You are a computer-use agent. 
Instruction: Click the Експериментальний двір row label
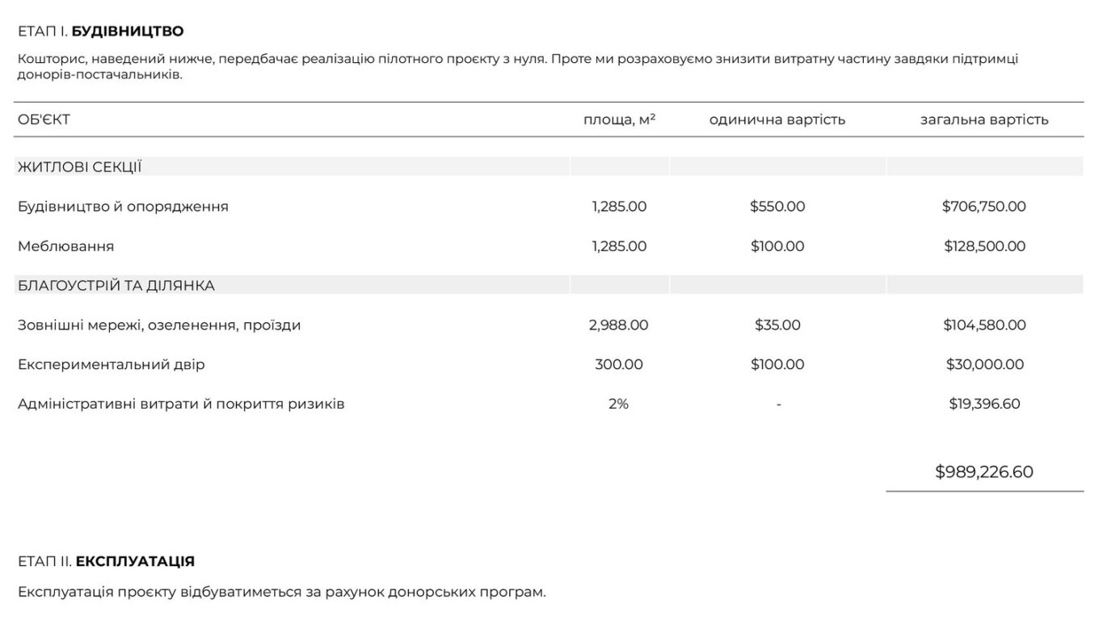[112, 364]
